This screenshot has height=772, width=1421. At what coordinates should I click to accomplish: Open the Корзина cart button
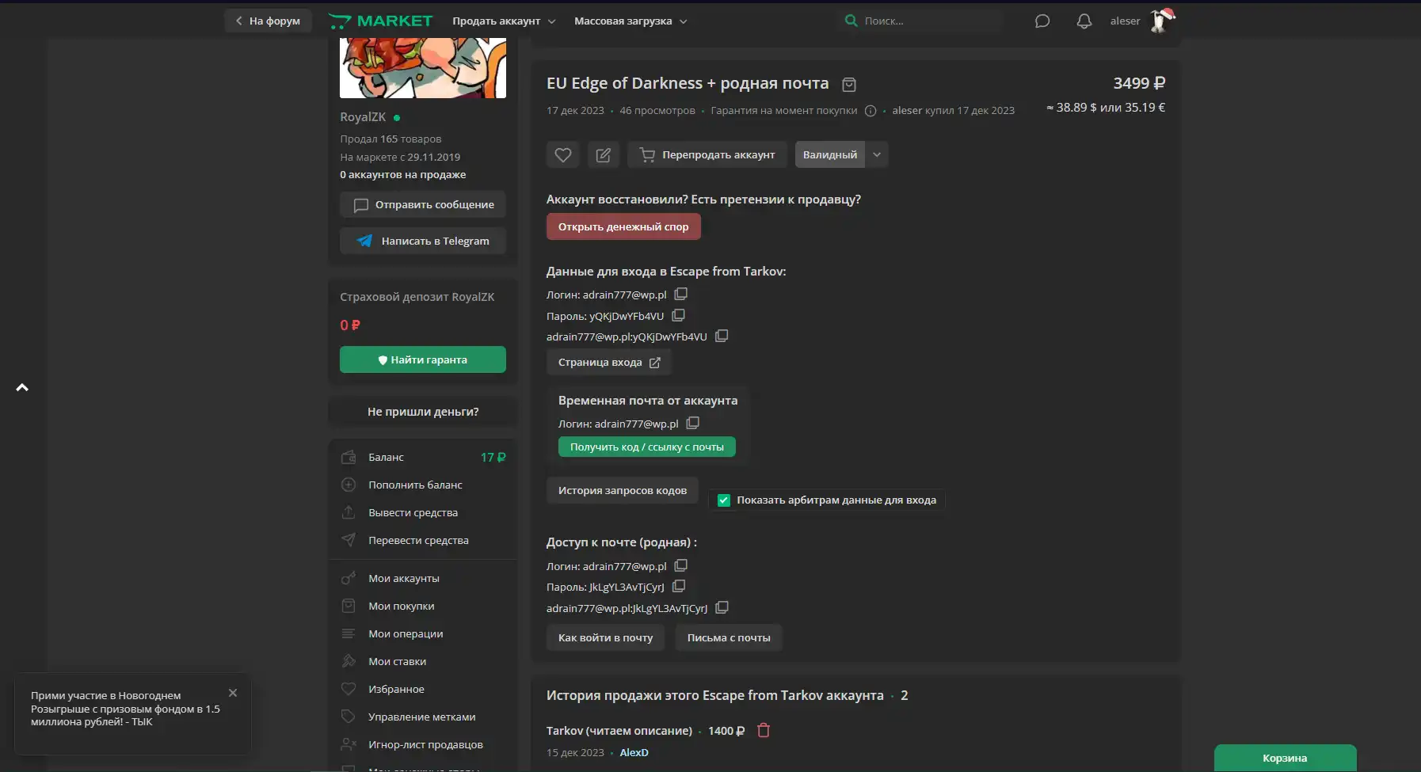tap(1285, 758)
